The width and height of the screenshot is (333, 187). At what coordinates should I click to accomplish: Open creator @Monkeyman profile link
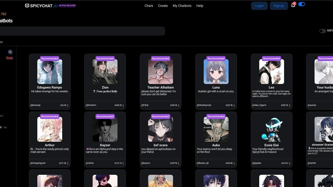(x=204, y=105)
